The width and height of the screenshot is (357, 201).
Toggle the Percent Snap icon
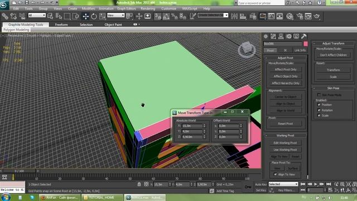click(175, 16)
